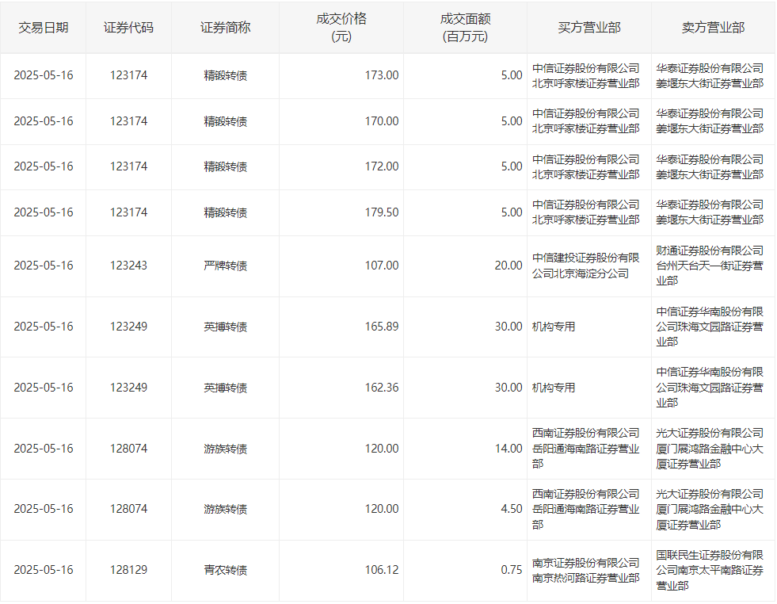Select the price cell 179.50
Screen dimensions: 777x604
382,212
